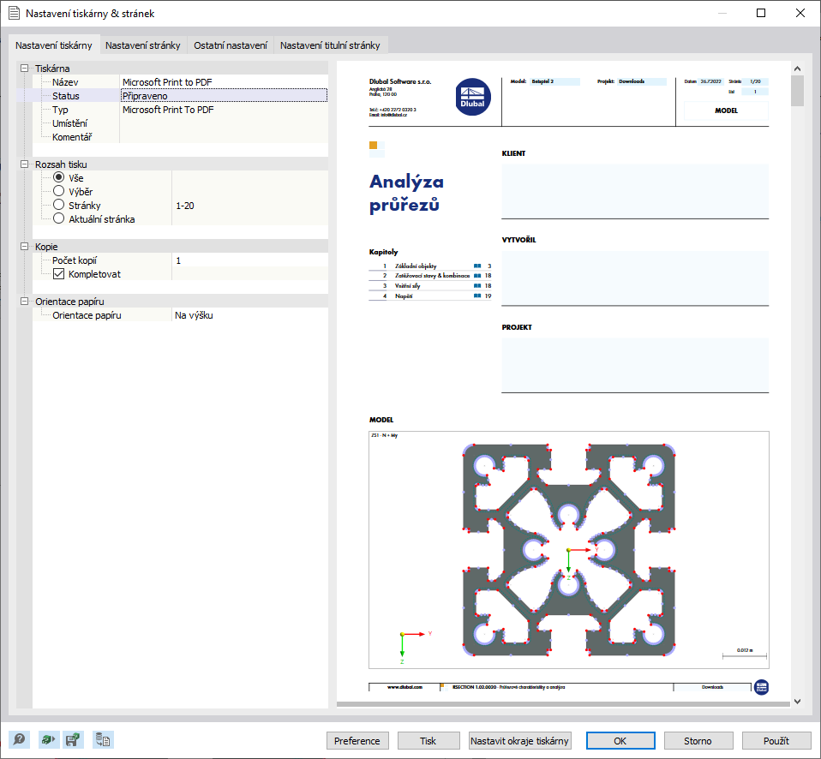Select the Stránky radio button
This screenshot has width=821, height=759.
pyautogui.click(x=58, y=205)
